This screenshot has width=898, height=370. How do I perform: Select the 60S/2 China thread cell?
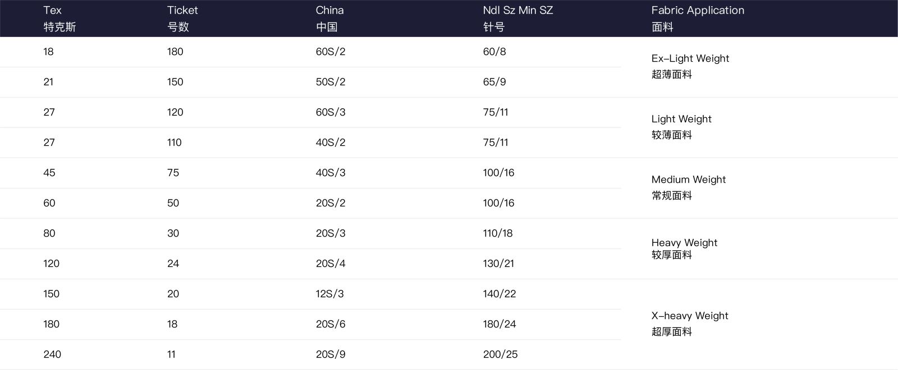point(331,52)
